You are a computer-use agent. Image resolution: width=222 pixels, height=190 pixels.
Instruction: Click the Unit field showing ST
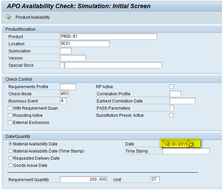tap(155, 179)
